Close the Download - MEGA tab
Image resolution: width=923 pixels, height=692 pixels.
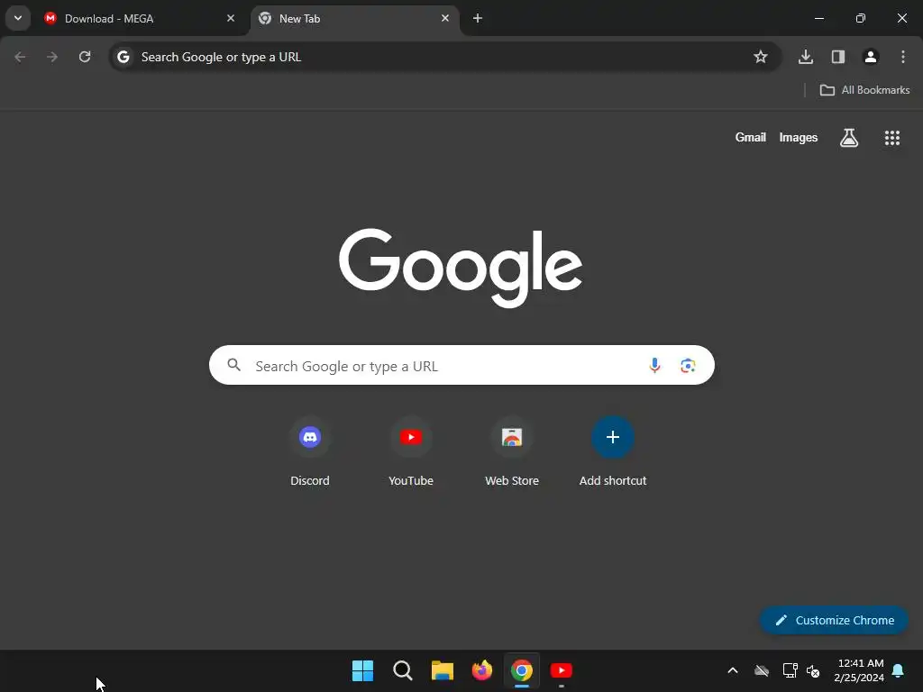pyautogui.click(x=231, y=18)
